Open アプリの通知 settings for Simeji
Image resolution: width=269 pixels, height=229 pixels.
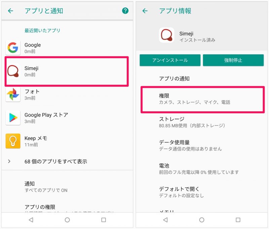202,79
